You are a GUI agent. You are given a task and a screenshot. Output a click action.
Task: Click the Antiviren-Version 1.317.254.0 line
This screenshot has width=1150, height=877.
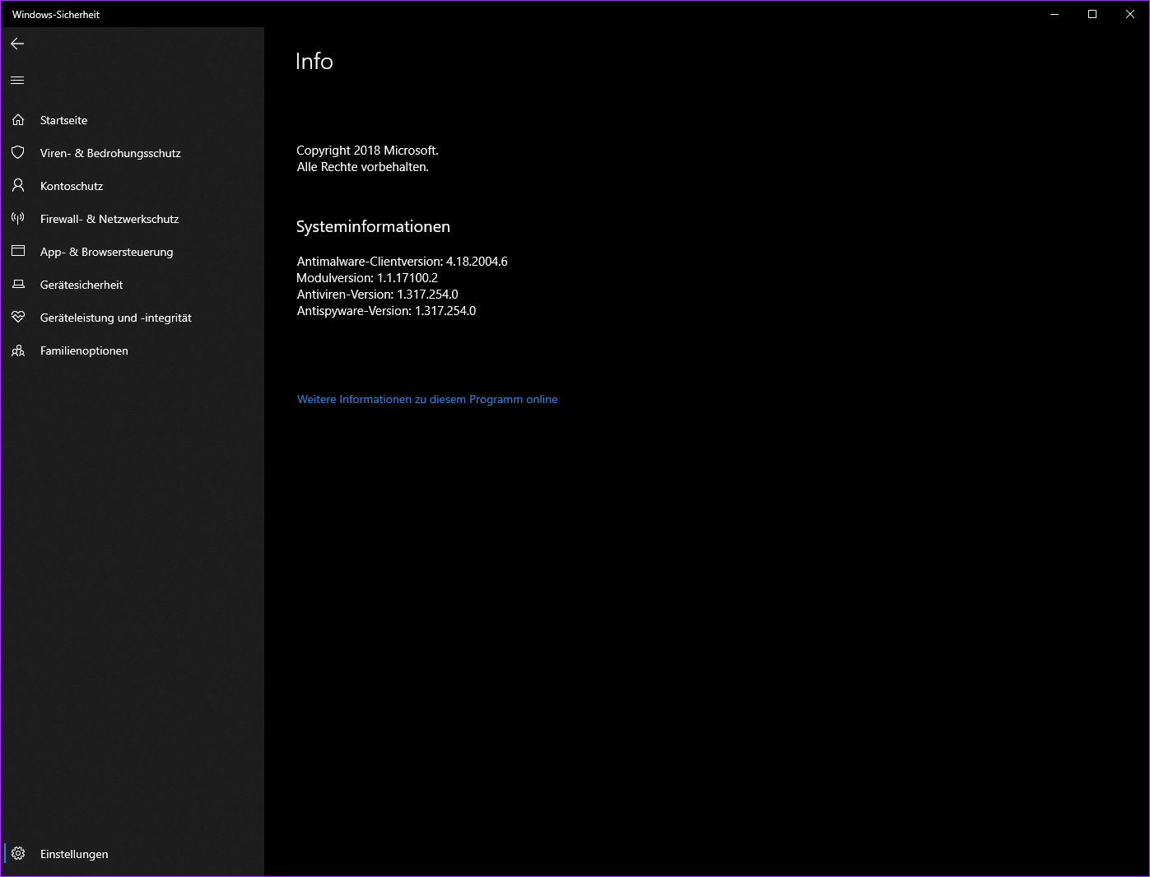[x=377, y=295]
